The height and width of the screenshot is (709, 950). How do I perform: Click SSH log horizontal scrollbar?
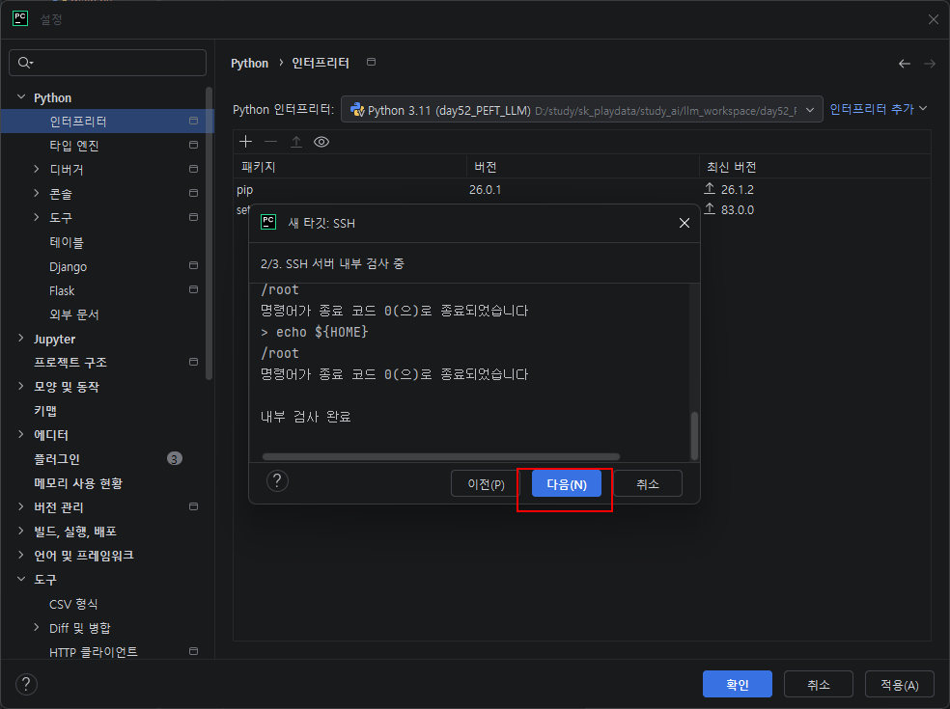[x=441, y=456]
